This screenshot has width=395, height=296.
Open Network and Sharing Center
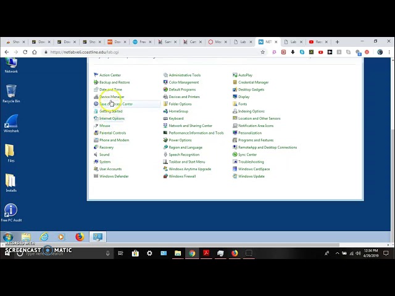[191, 126]
